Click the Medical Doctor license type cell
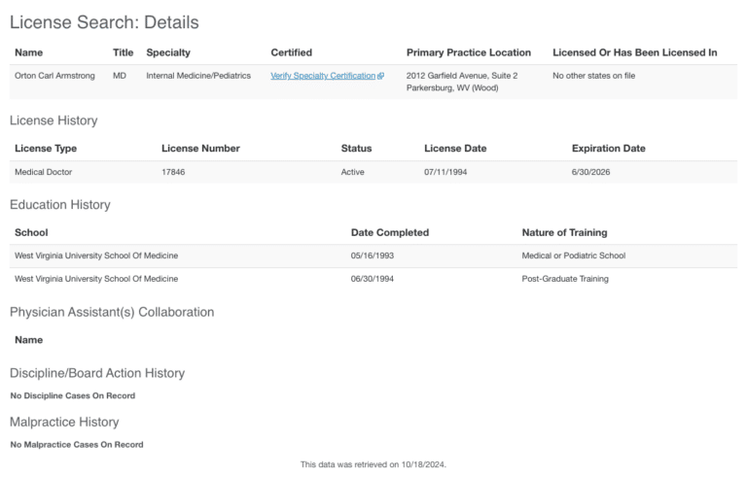The width and height of the screenshot is (747, 477). pyautogui.click(x=44, y=172)
